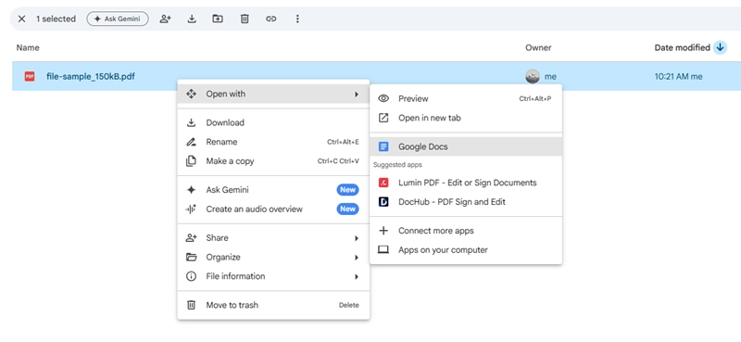Open the 'Open with' submenu entry
The height and width of the screenshot is (342, 741).
[x=273, y=95]
